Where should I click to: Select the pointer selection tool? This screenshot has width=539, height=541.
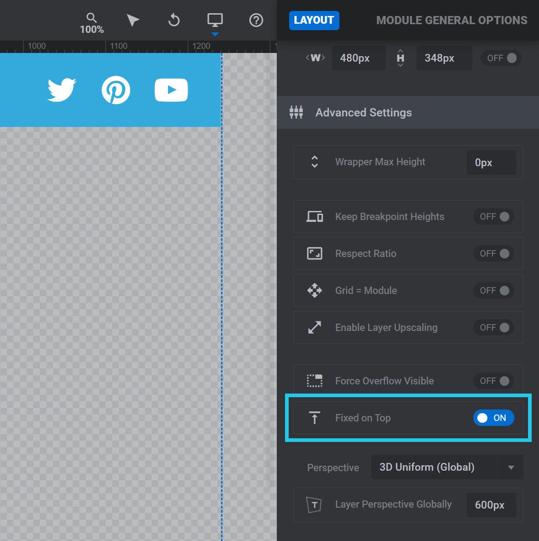click(x=132, y=21)
